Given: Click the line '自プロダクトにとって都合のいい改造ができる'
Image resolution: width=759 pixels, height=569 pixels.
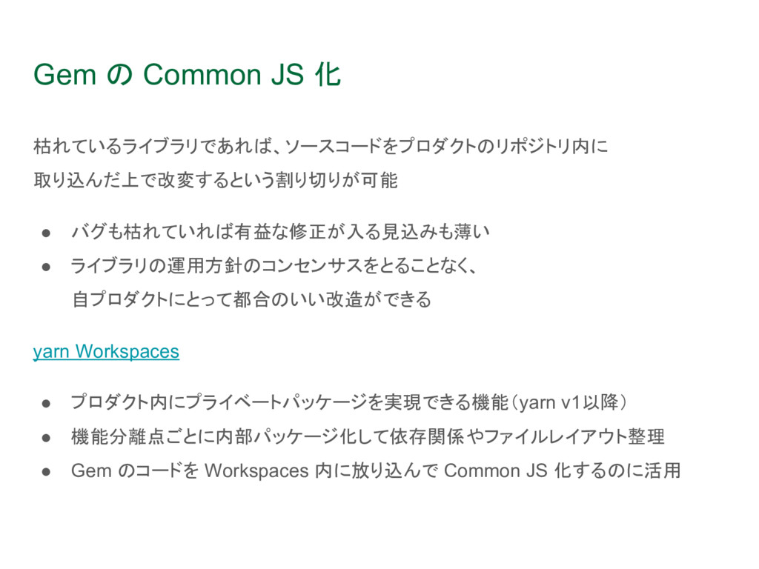Looking at the screenshot, I should coord(251,299).
